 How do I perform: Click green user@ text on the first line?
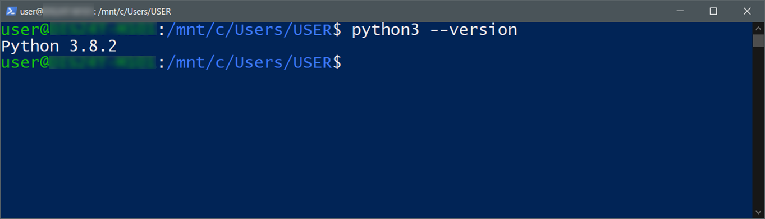pyautogui.click(x=25, y=30)
